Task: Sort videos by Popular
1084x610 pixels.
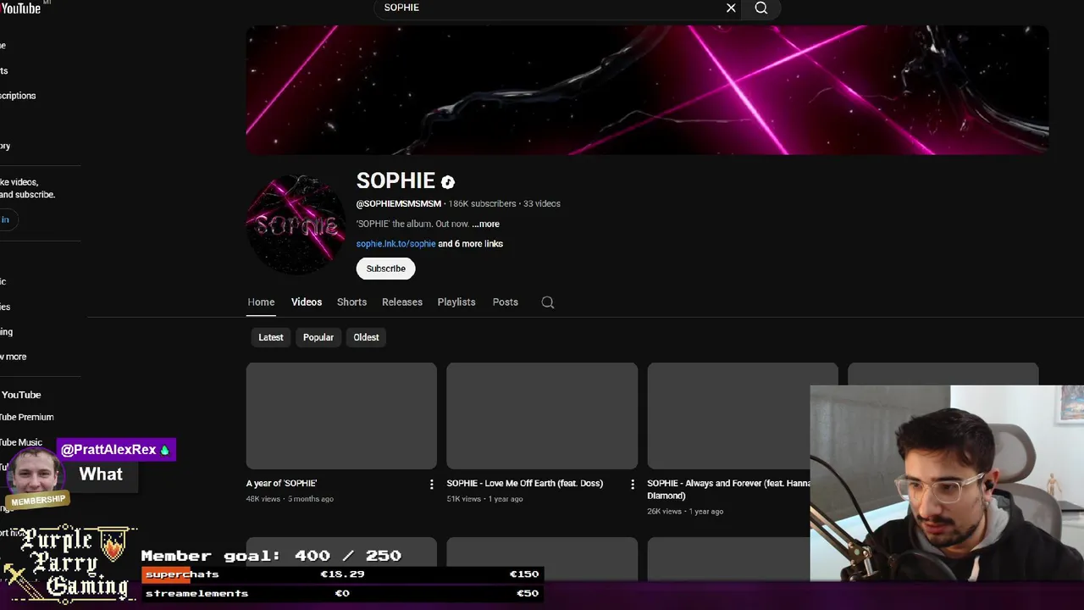Action: click(318, 337)
